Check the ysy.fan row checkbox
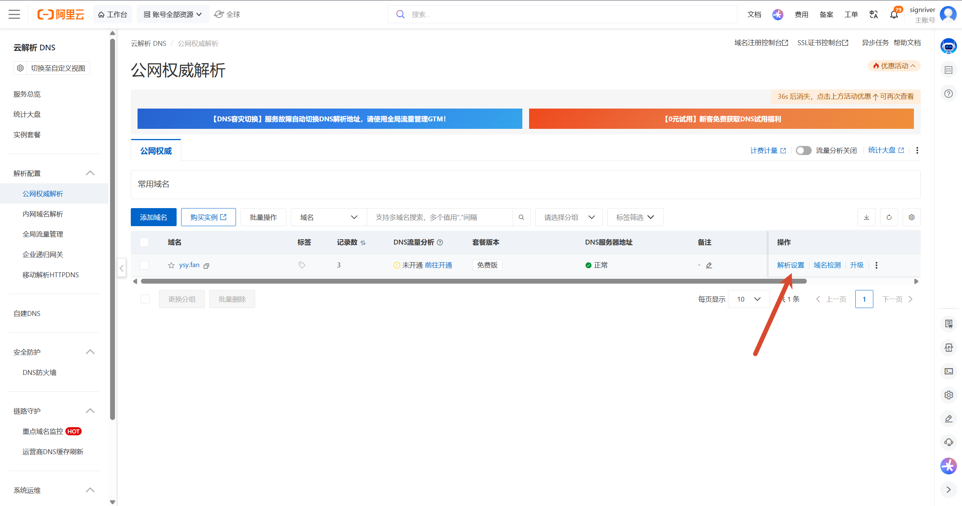Image resolution: width=962 pixels, height=506 pixels. tap(144, 265)
